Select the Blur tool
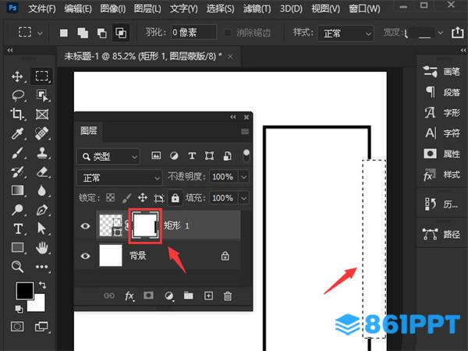The image size is (468, 351). (42, 190)
